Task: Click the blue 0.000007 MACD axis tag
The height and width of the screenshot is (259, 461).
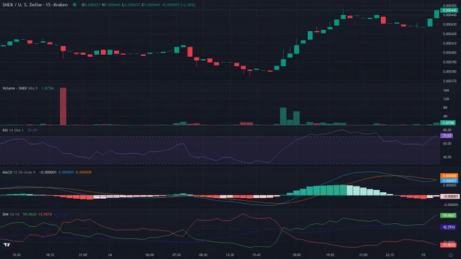Action: pos(449,181)
